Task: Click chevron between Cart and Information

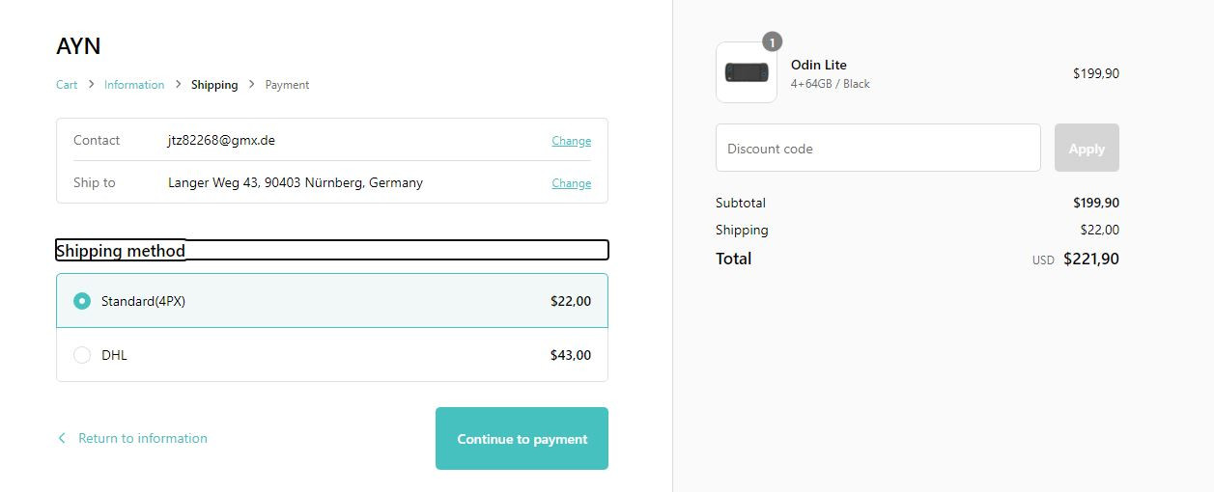Action: 91,84
